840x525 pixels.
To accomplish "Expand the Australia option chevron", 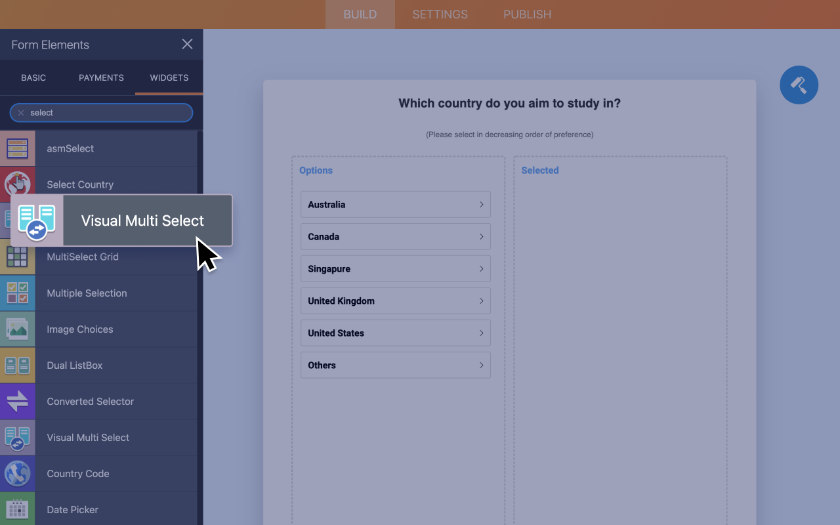I will pyautogui.click(x=481, y=204).
